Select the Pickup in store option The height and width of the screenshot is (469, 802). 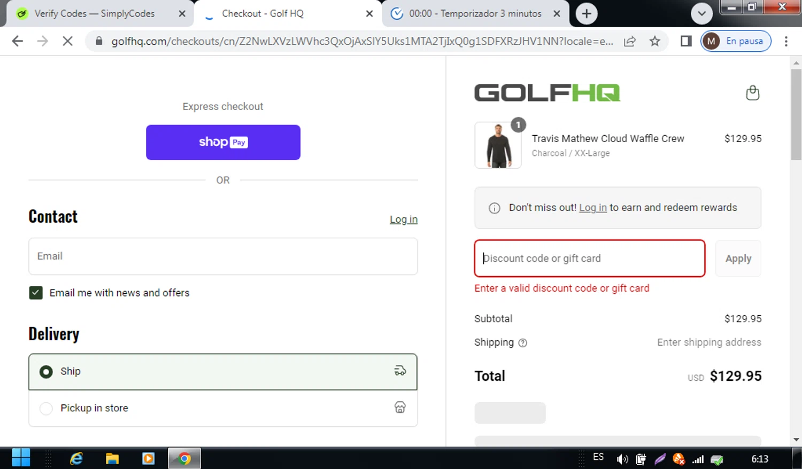coord(223,408)
